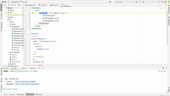Click the Debug bug icon in toolbar
This screenshot has width=170, height=96.
[x=130, y=2]
